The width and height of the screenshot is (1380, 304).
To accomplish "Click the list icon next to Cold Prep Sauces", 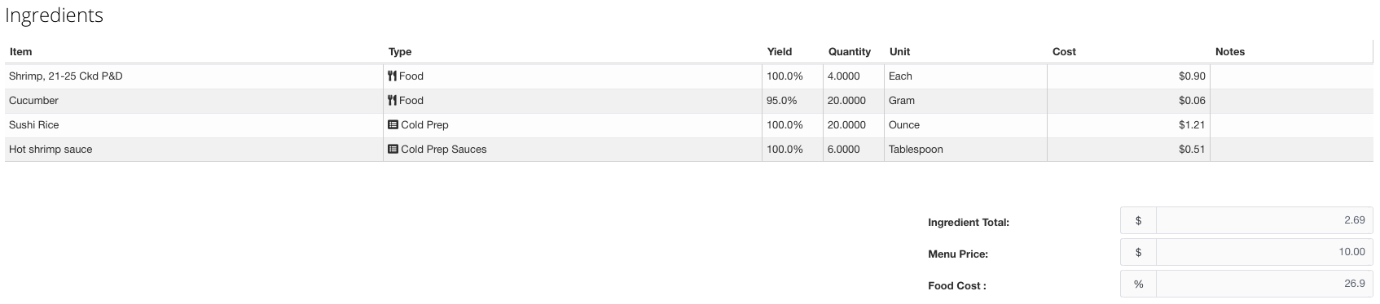I will click(393, 150).
